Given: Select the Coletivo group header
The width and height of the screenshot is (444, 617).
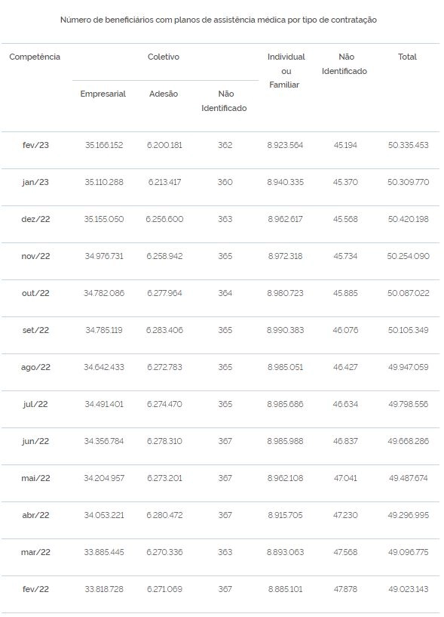Looking at the screenshot, I should click(x=164, y=57).
